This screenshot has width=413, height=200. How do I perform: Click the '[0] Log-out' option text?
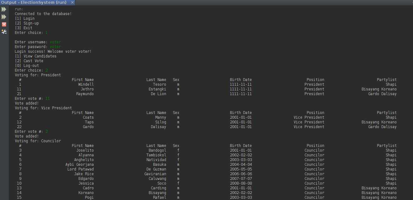pyautogui.click(x=27, y=66)
